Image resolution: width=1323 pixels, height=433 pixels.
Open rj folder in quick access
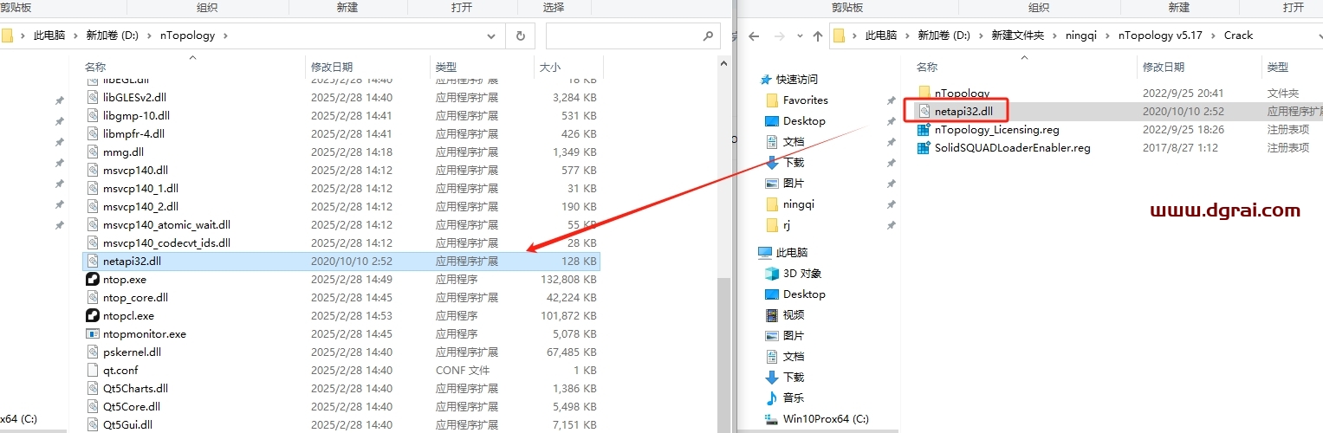coord(779,225)
